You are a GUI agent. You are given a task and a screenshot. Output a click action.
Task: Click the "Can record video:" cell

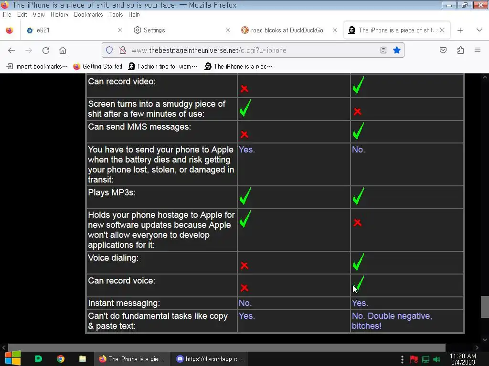(x=161, y=86)
